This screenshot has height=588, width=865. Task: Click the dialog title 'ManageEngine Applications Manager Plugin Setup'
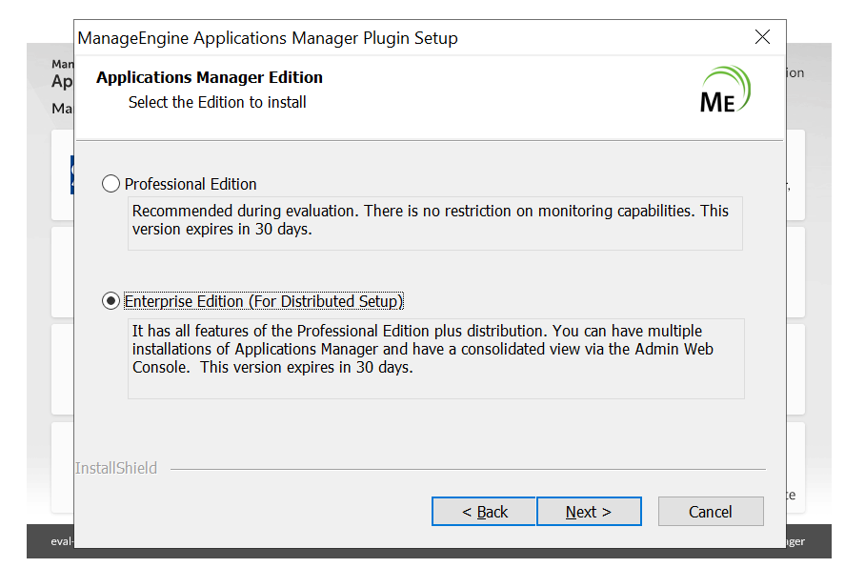coord(268,38)
